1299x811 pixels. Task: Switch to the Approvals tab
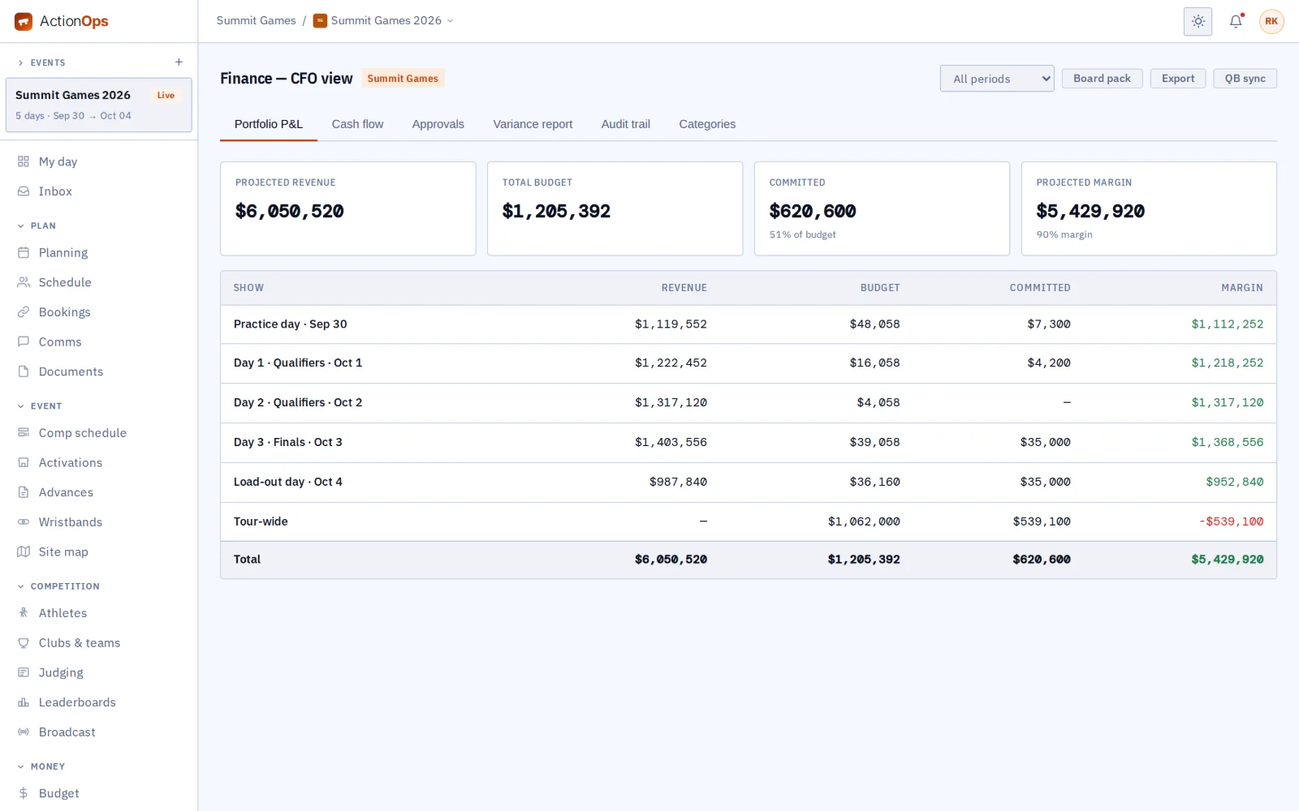(x=438, y=124)
